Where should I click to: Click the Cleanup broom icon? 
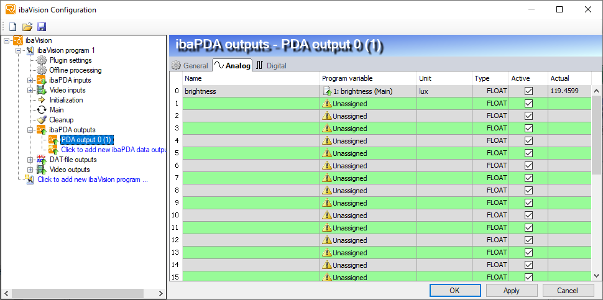(42, 120)
